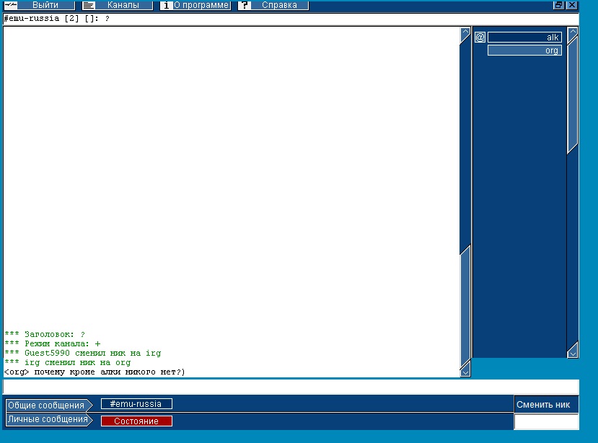Switch to the #emu-russia channel tab
The image size is (598, 443).
pyautogui.click(x=136, y=404)
